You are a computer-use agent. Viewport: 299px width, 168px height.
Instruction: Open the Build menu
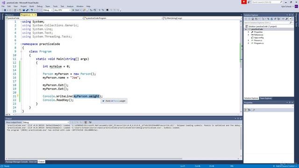[x=32, y=6]
